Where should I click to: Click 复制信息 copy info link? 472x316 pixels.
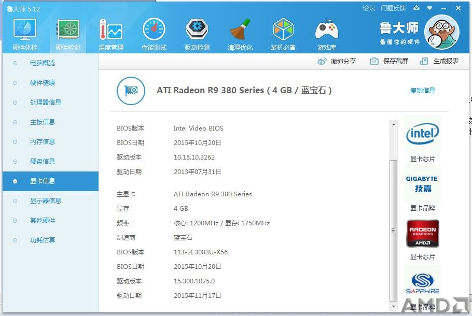[423, 91]
